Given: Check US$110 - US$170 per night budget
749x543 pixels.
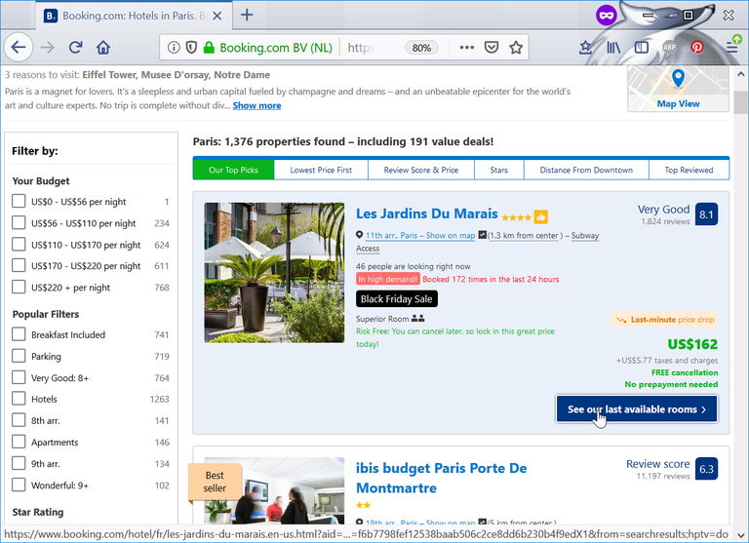Looking at the screenshot, I should tap(19, 244).
